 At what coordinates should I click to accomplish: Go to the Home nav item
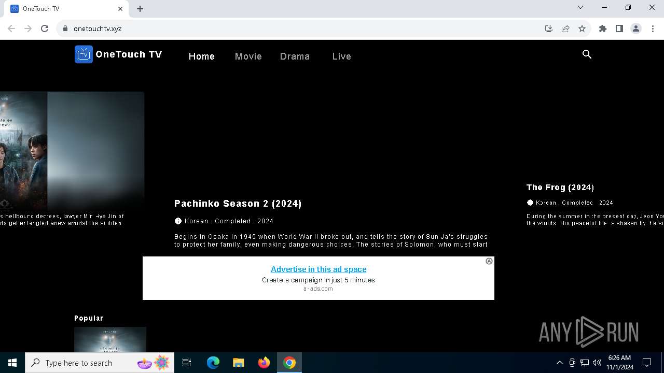pyautogui.click(x=202, y=56)
